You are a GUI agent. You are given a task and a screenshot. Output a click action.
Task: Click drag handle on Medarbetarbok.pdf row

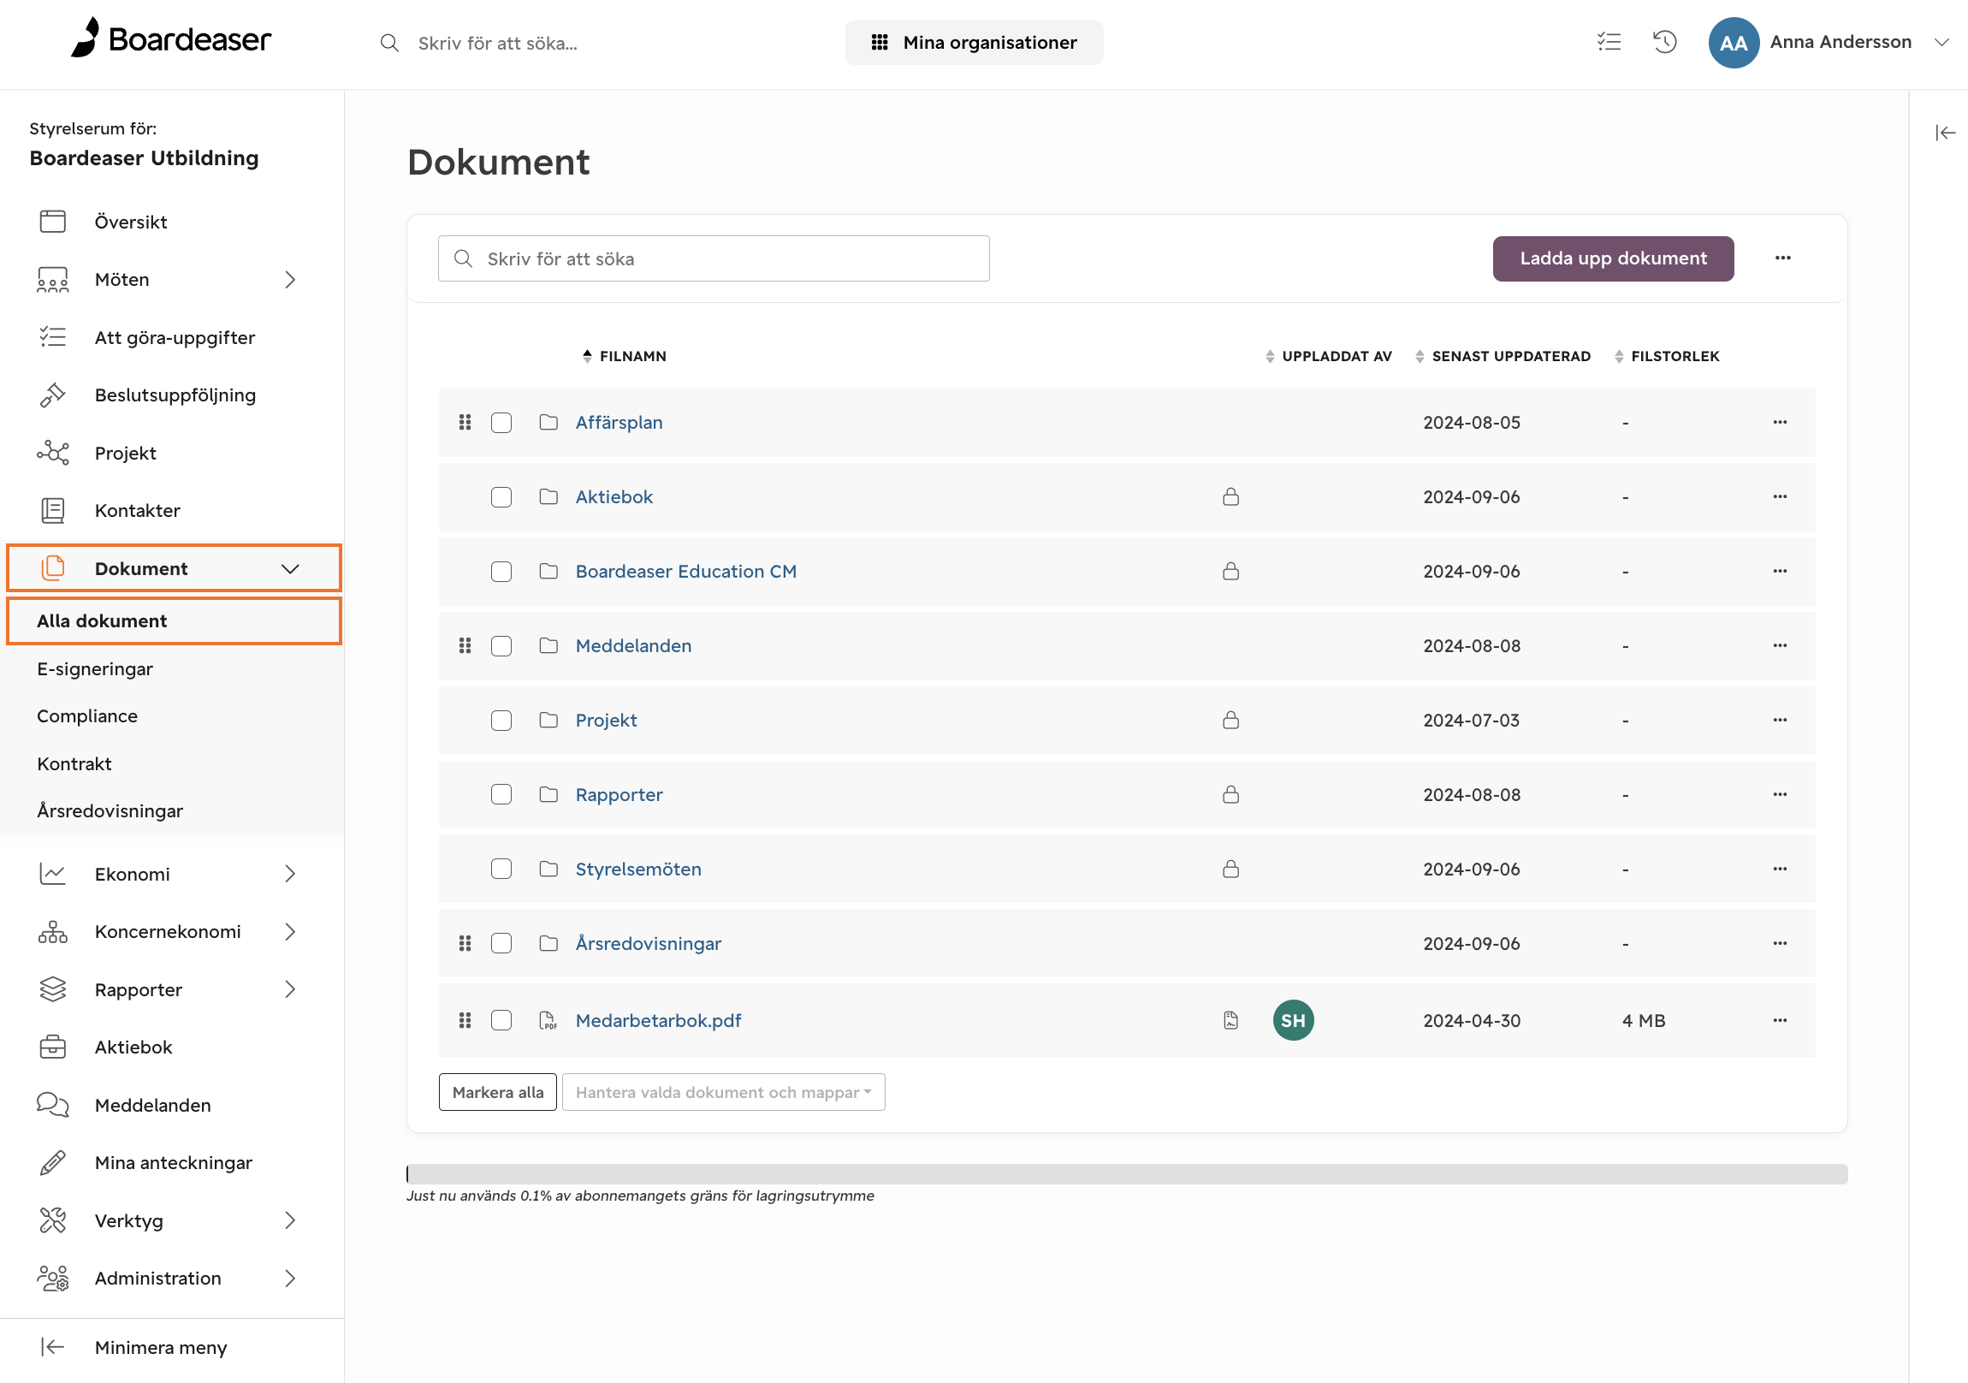pyautogui.click(x=465, y=1020)
